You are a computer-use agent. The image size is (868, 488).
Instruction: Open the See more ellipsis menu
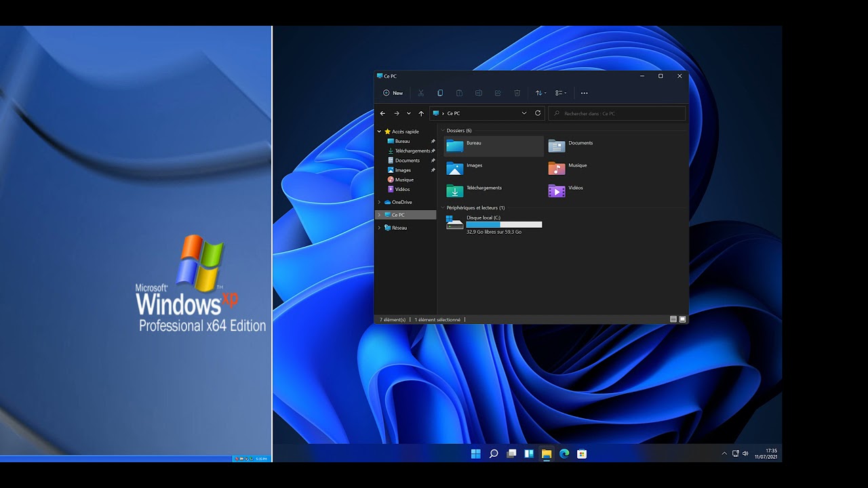[585, 93]
